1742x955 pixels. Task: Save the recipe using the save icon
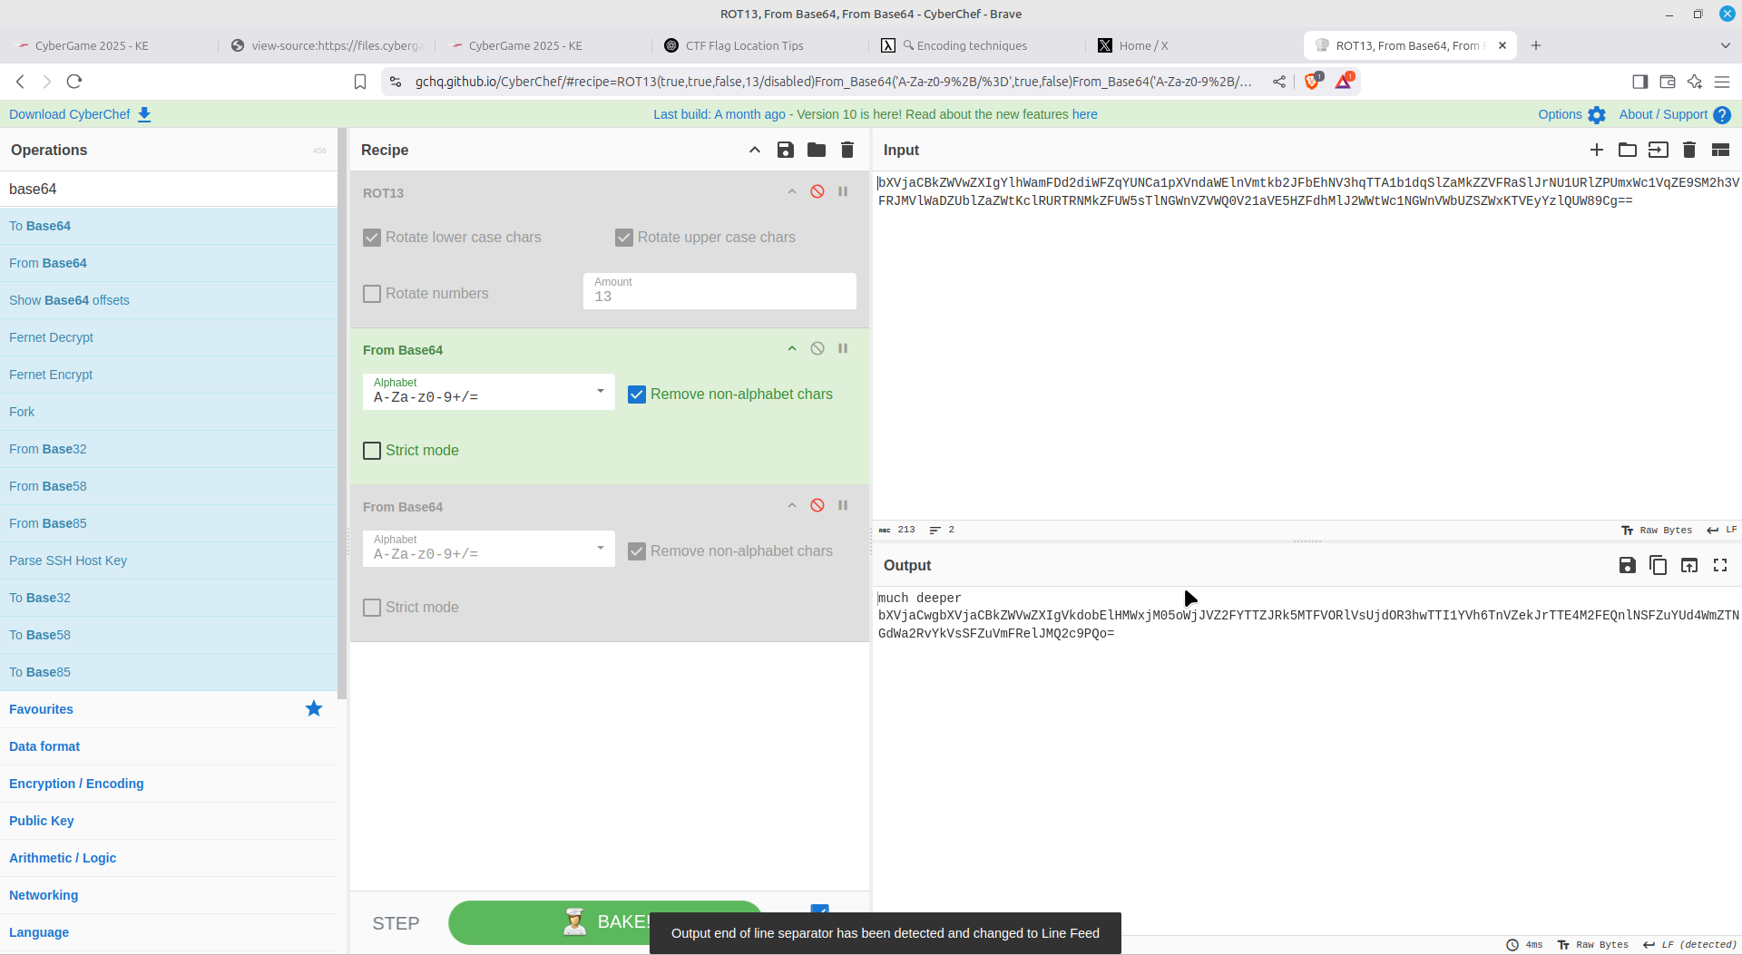click(786, 150)
